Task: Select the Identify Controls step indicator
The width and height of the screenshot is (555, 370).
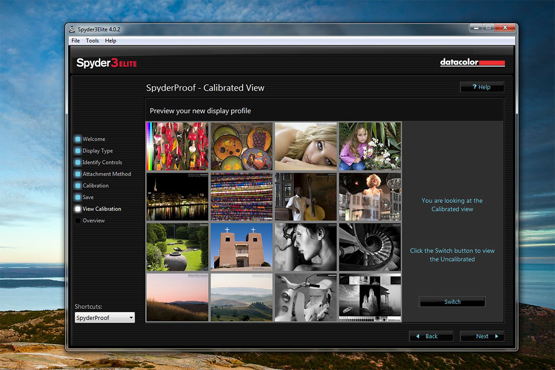Action: coord(78,162)
